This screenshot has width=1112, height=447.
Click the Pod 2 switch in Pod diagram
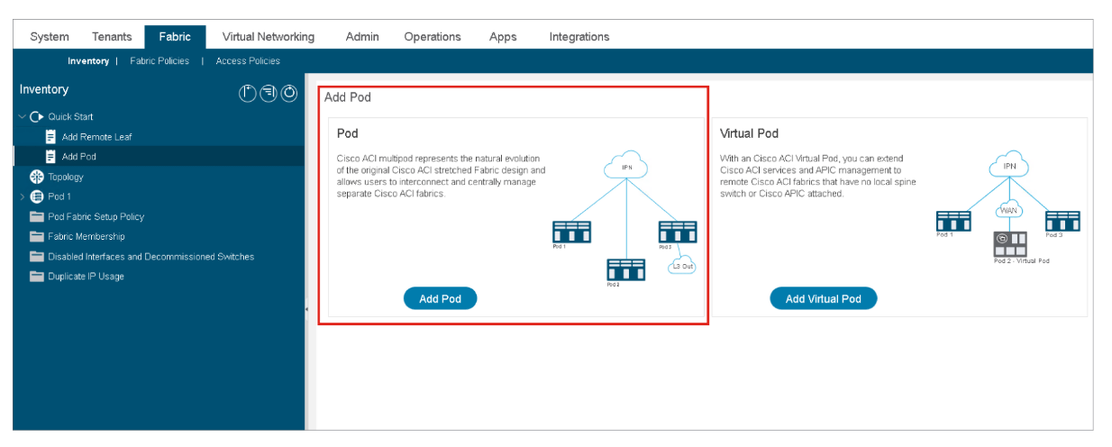[x=625, y=270]
